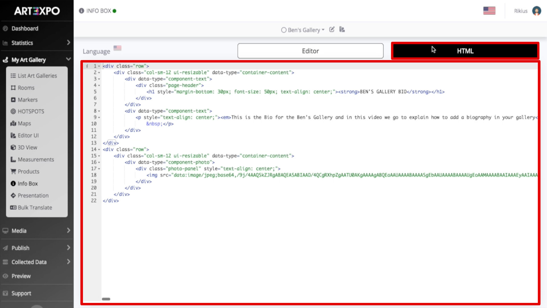The height and width of the screenshot is (308, 547).
Task: Collapse the My Art Gallery section
Action: coord(68,59)
